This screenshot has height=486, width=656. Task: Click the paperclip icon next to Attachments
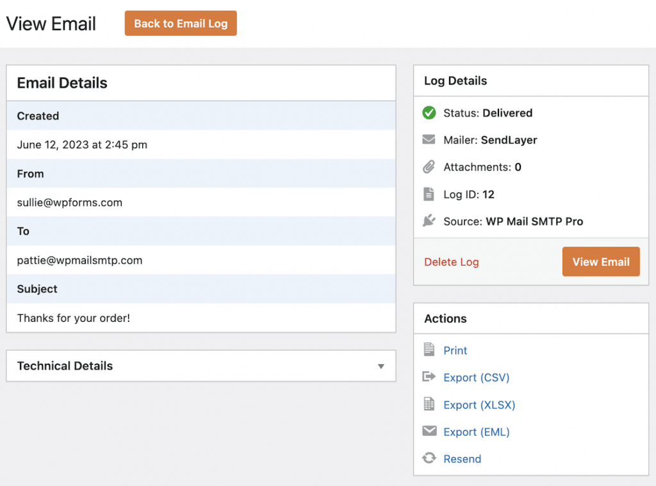(429, 167)
